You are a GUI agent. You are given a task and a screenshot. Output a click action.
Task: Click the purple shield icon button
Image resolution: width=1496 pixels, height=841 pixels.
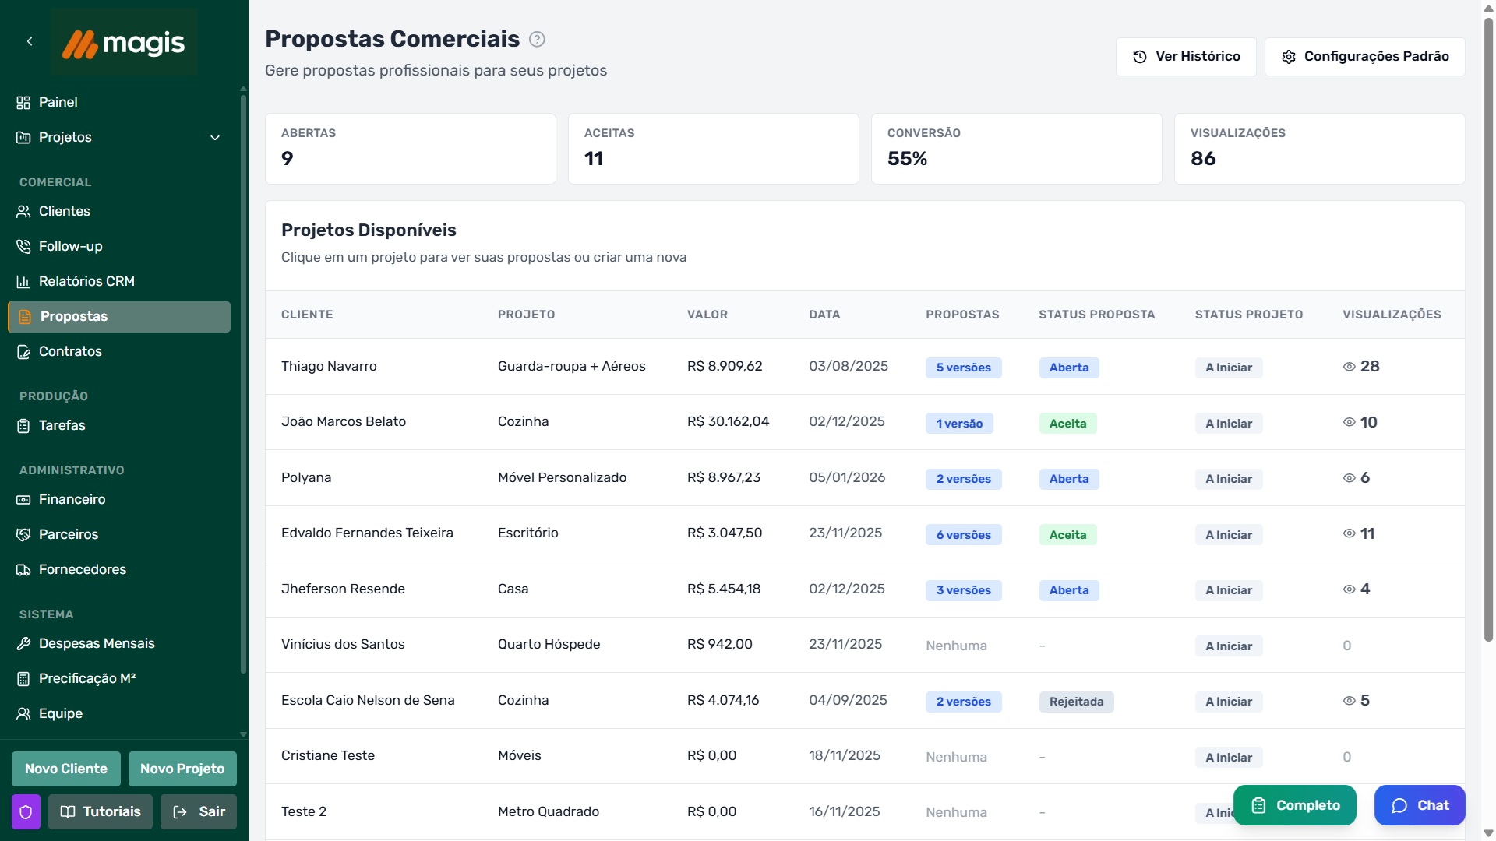[x=26, y=812]
